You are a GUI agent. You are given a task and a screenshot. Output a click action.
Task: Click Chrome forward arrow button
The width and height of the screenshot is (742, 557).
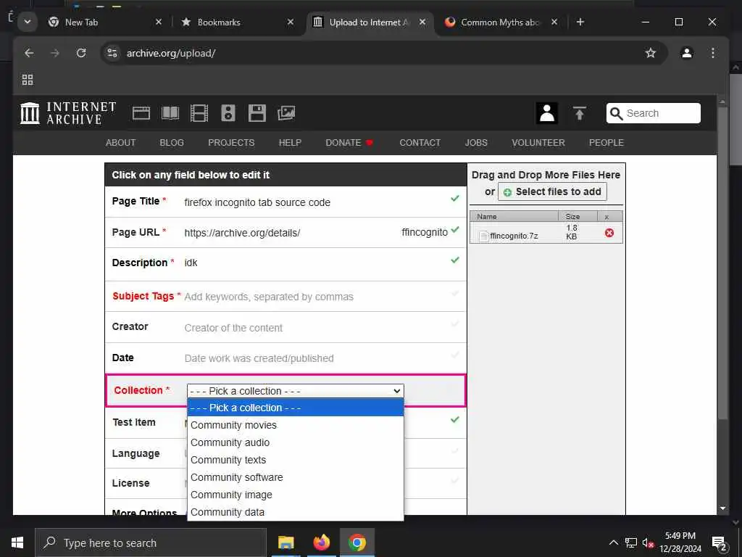coord(55,53)
